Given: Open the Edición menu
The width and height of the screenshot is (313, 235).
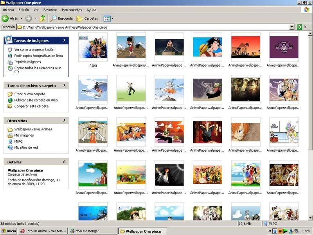Looking at the screenshot, I should pyautogui.click(x=24, y=9).
